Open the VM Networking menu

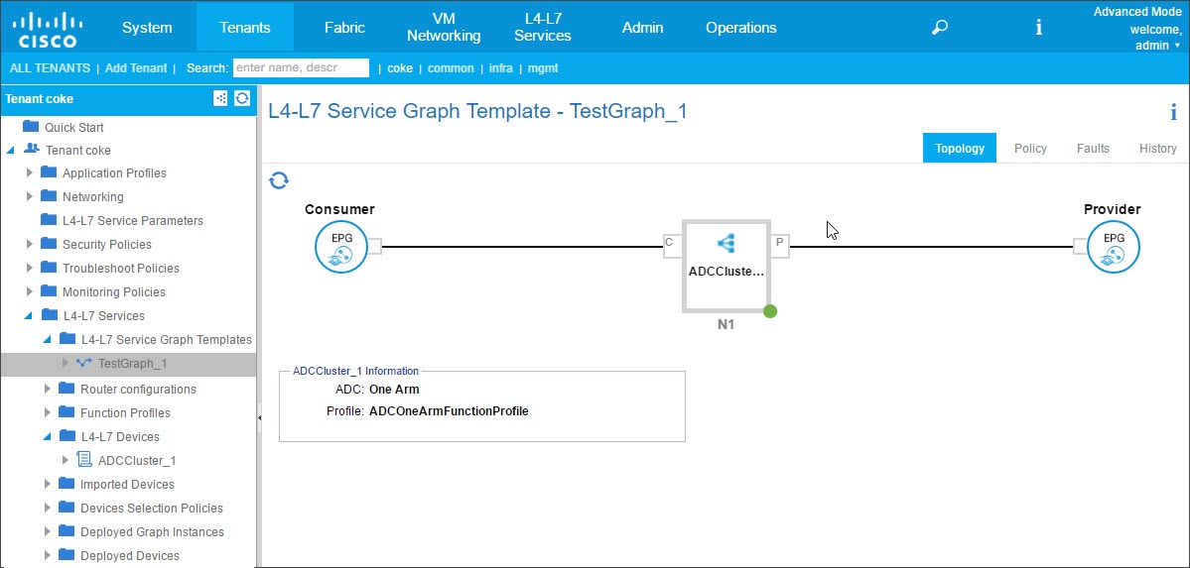point(444,28)
